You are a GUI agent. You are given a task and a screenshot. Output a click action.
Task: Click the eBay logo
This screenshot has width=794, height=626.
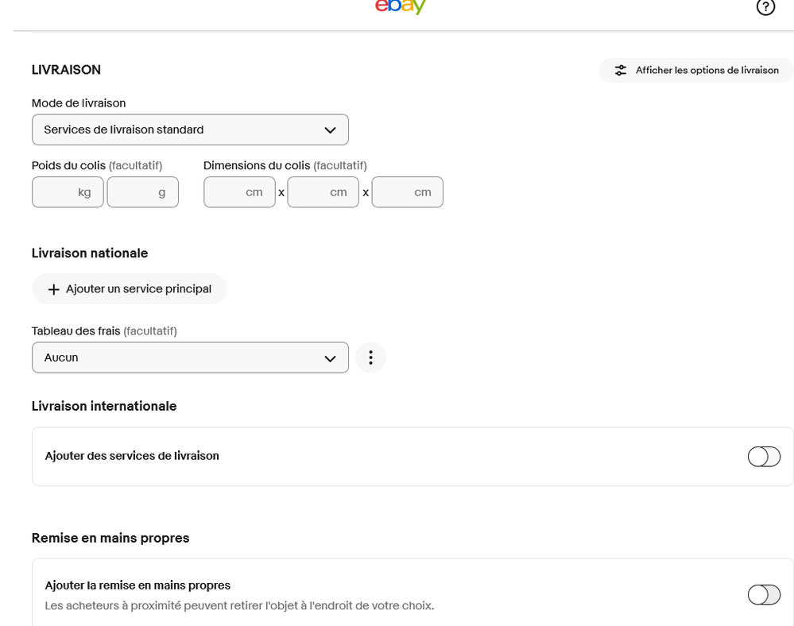(x=401, y=6)
